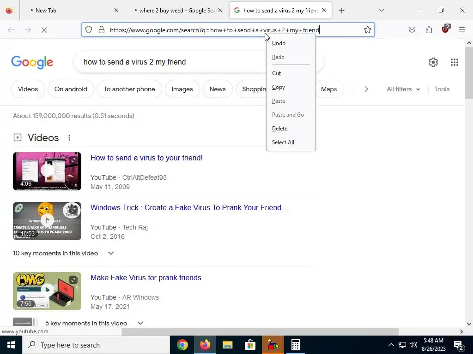Close the 'how to send a virus' tab
This screenshot has height=354, width=473.
click(324, 10)
